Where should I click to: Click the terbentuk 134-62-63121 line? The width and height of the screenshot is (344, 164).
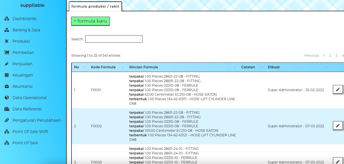click(182, 137)
